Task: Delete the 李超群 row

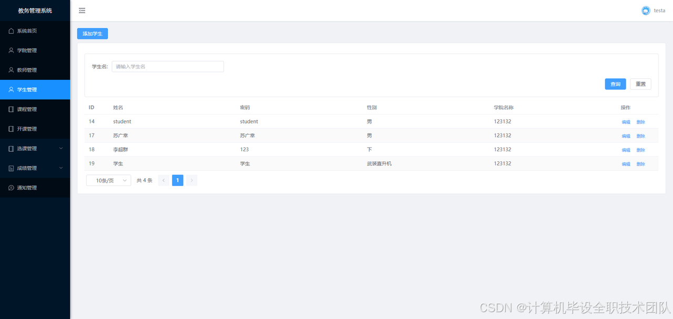Action: (x=640, y=150)
